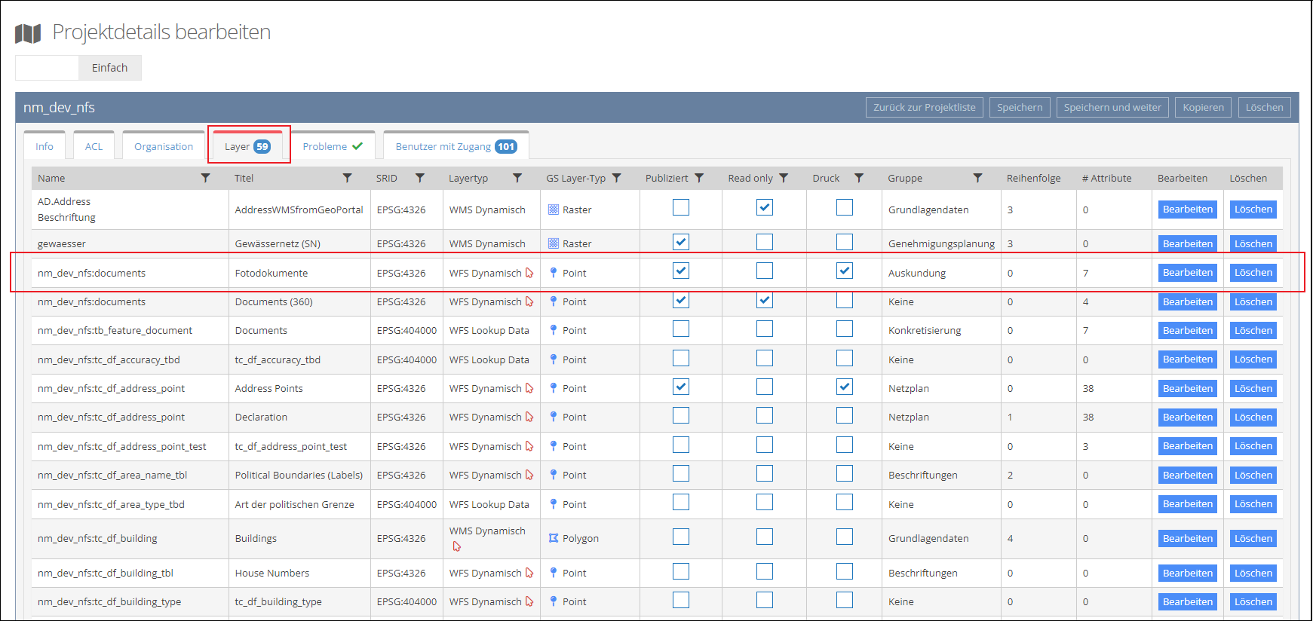Click the Layertyp column filter icon
The height and width of the screenshot is (621, 1313).
(517, 178)
